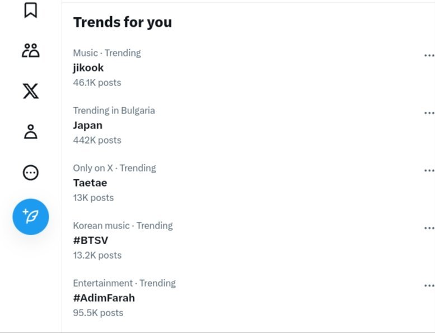
Task: Go to the Profile icon
Action: click(x=31, y=132)
